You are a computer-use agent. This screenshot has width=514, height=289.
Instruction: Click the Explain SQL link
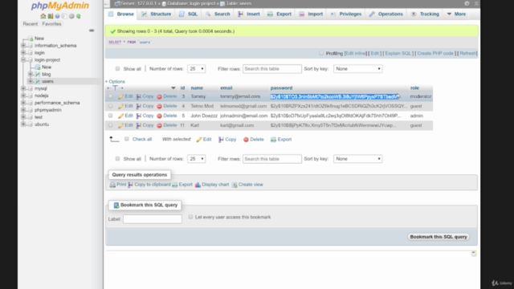tap(398, 54)
